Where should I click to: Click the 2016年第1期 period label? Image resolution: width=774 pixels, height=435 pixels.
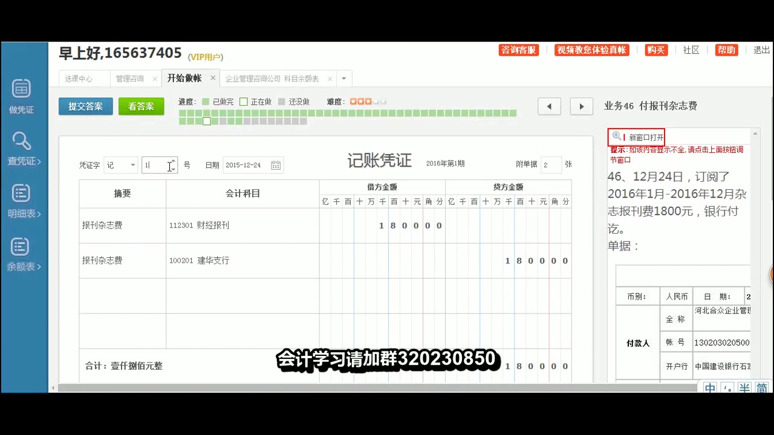coord(446,164)
